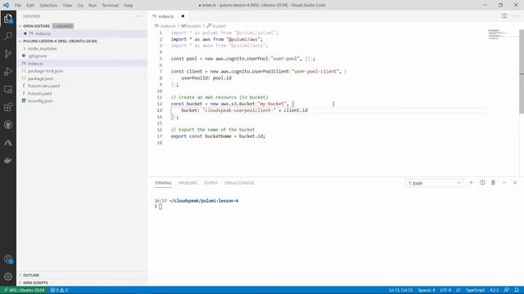Open the Source Control view
This screenshot has width=524, height=294.
click(8, 54)
